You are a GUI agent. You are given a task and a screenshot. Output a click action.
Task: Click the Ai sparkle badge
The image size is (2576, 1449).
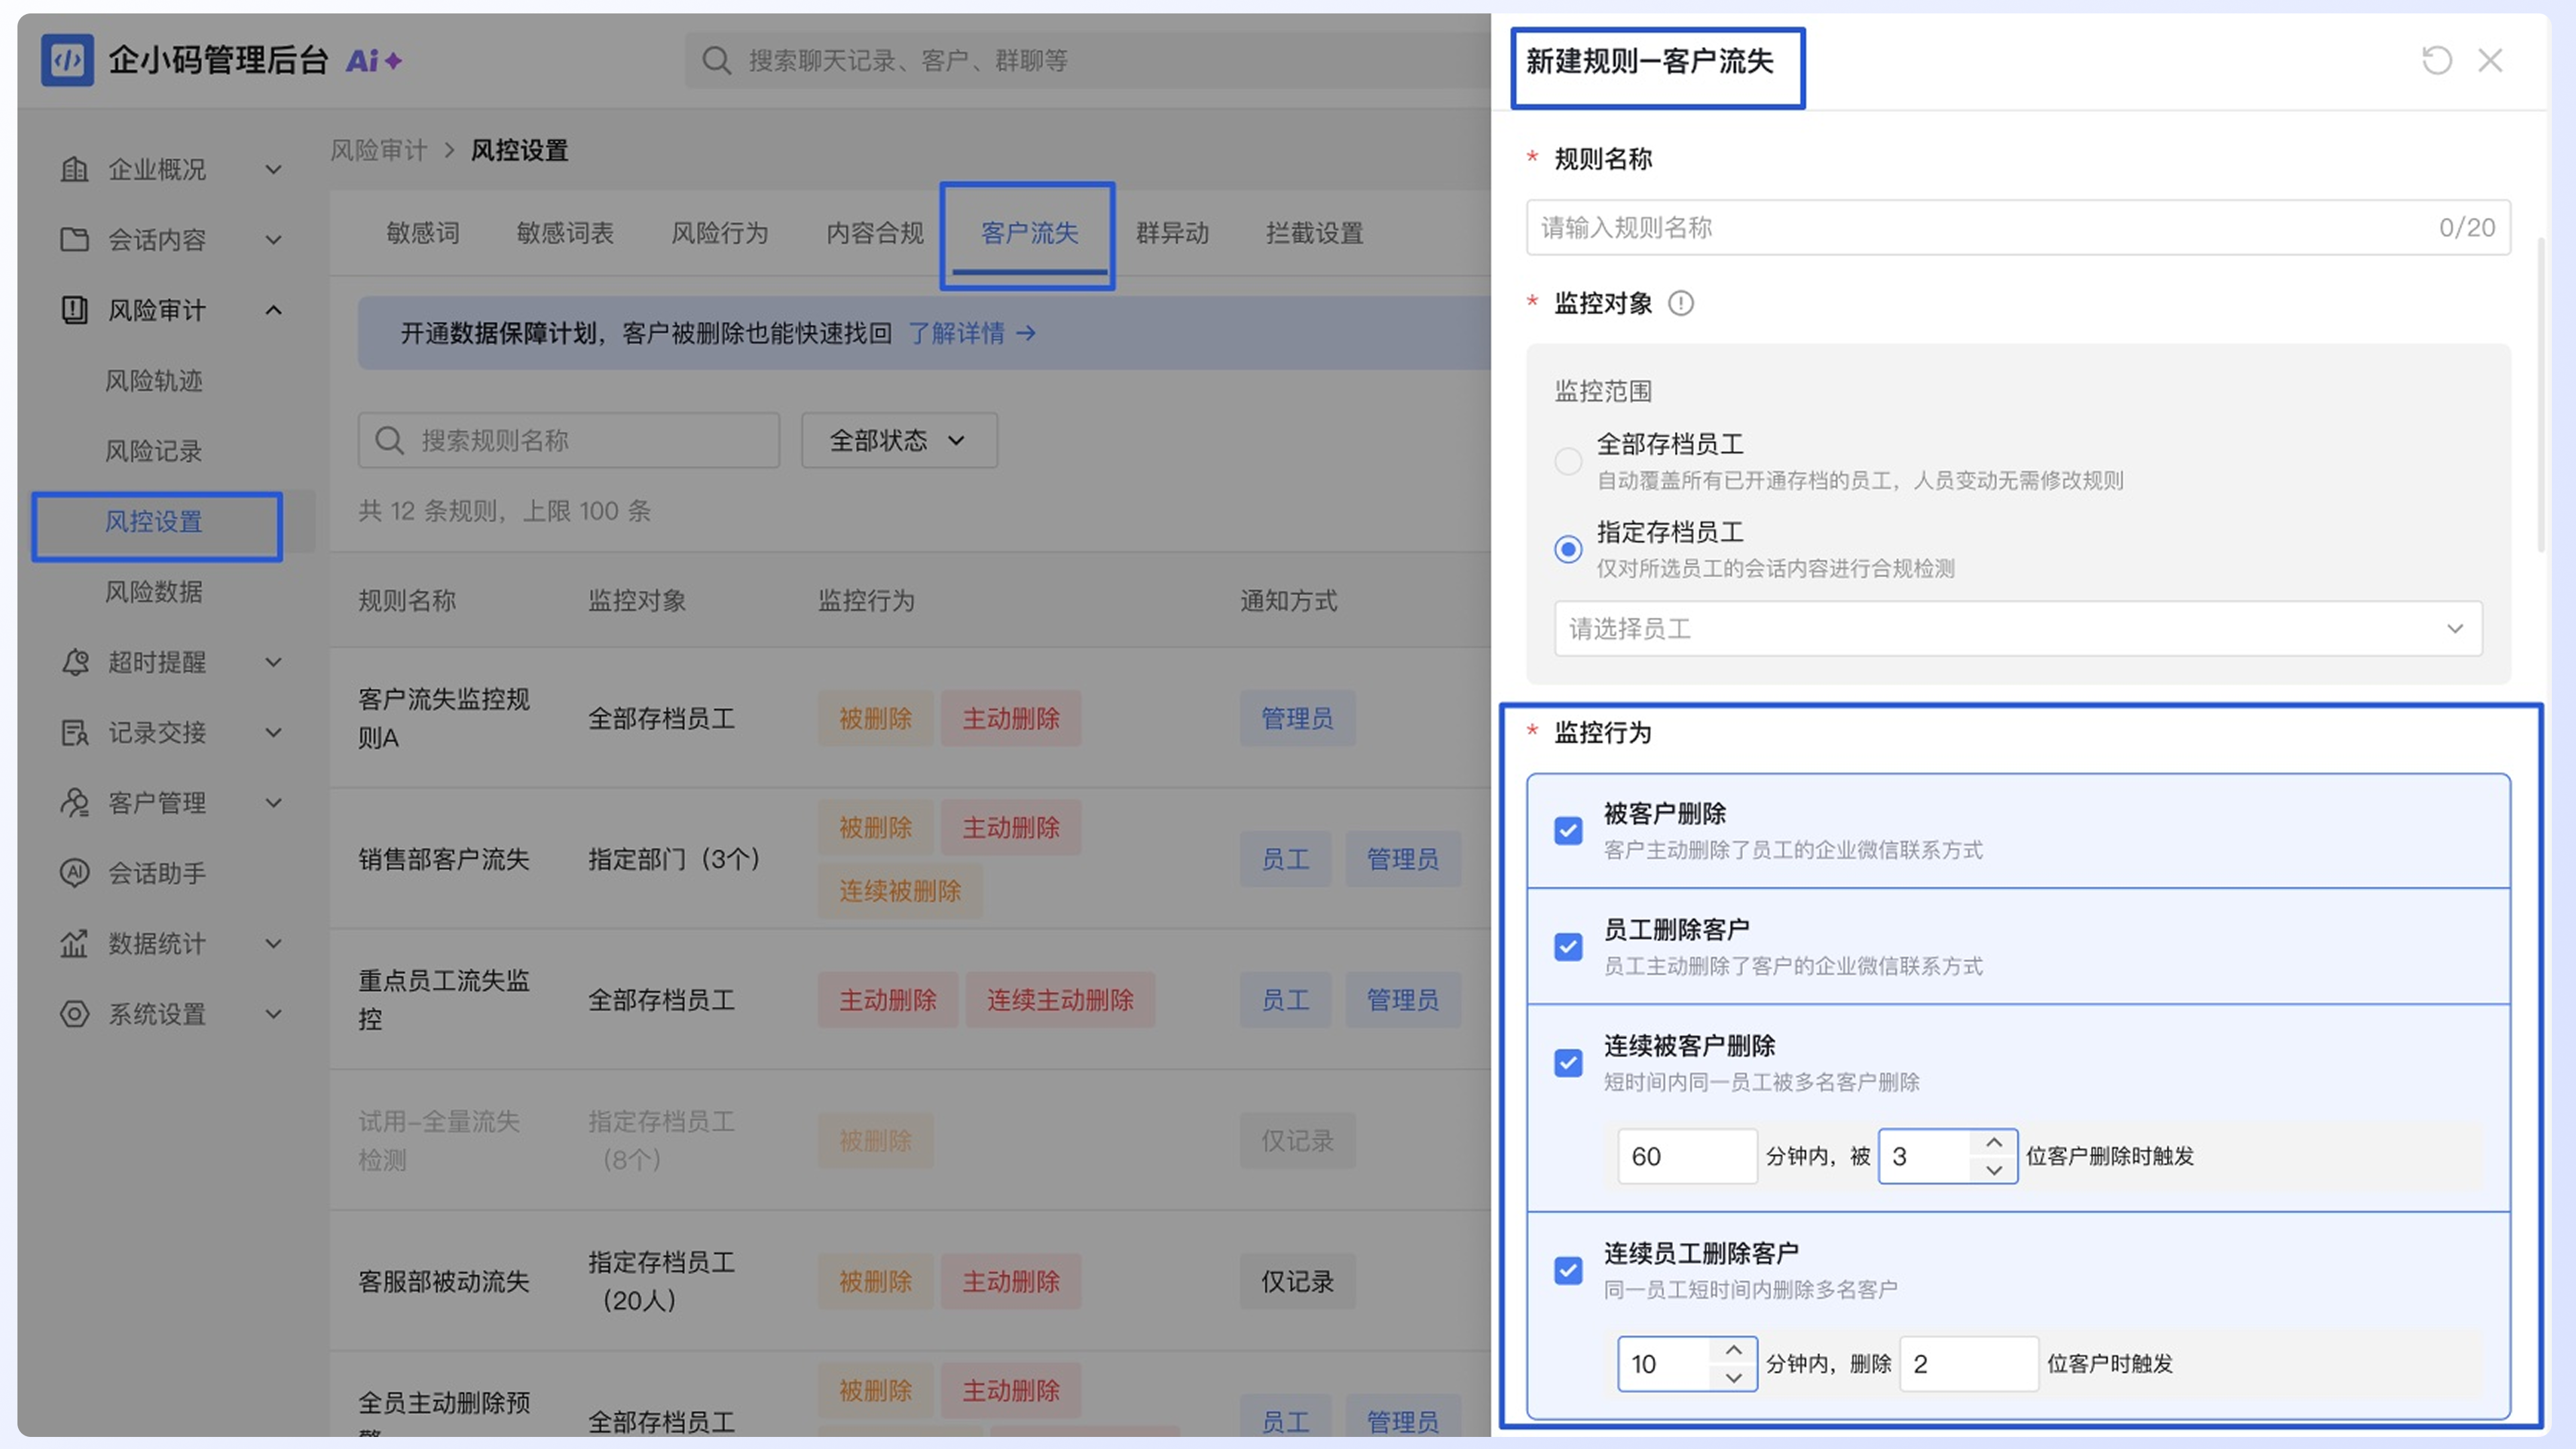(x=374, y=61)
